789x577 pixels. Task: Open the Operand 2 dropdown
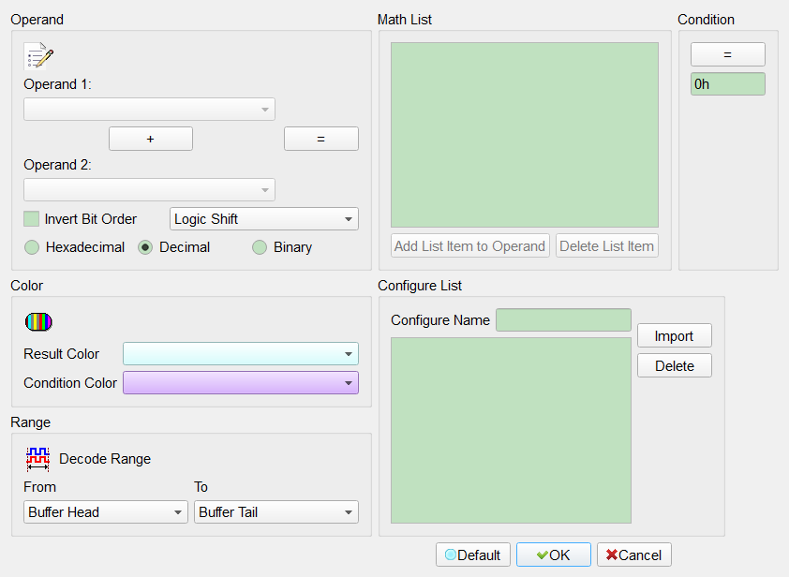[149, 189]
